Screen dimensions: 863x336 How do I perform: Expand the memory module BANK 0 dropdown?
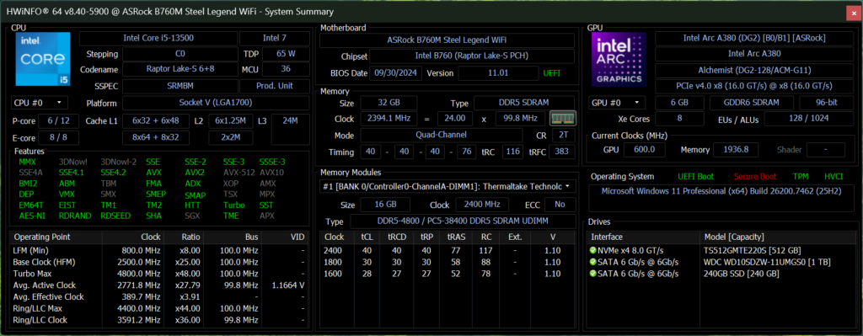[x=448, y=186]
